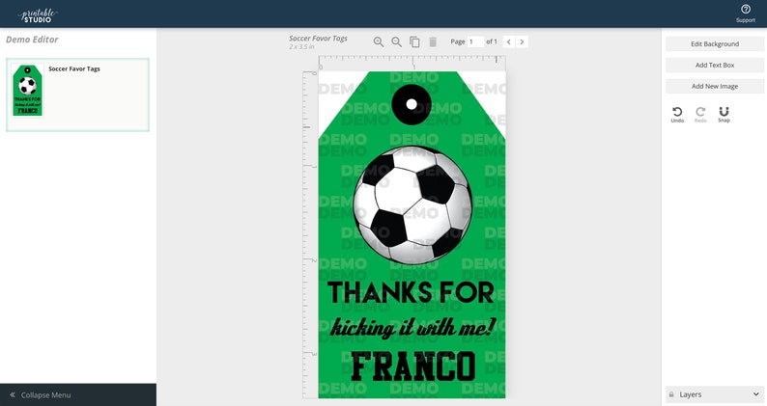Select the THANKS FOR text
The width and height of the screenshot is (767, 406).
click(x=411, y=292)
